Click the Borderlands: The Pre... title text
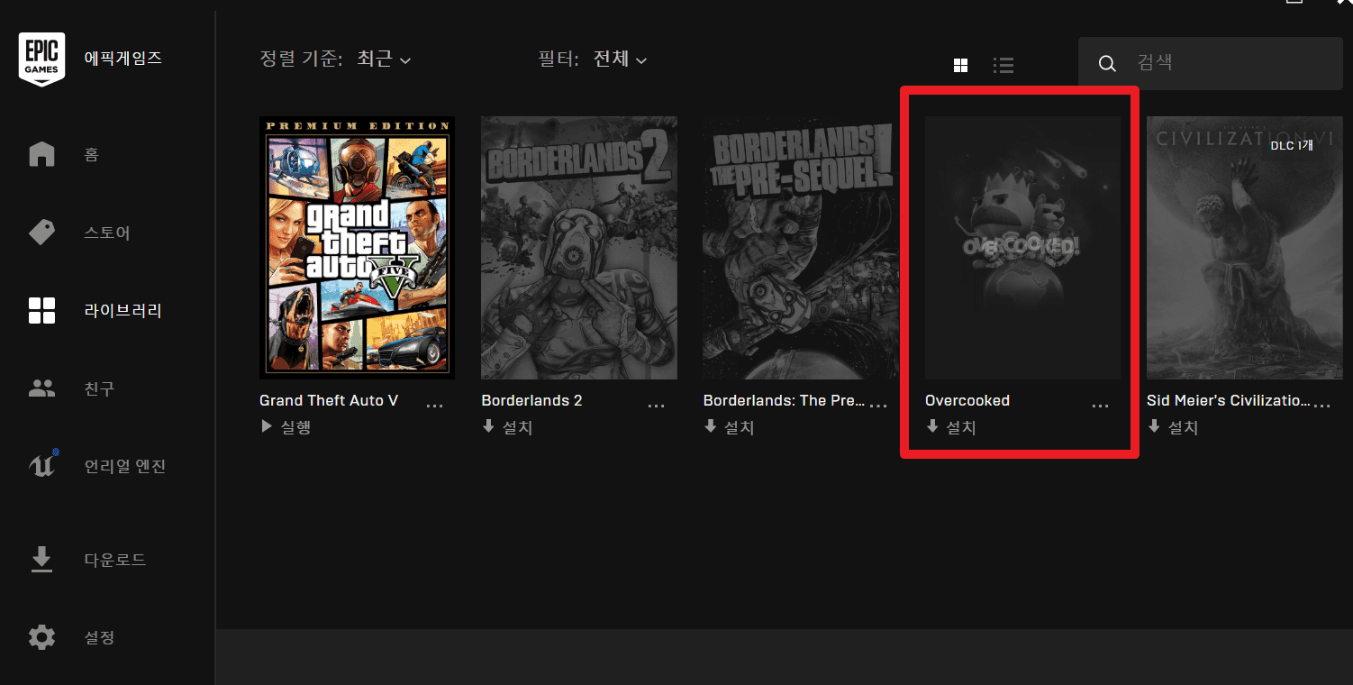This screenshot has height=685, width=1353. pos(784,400)
